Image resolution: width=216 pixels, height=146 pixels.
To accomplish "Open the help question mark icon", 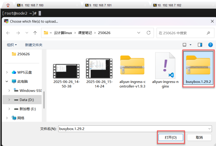I will pos(209,45).
